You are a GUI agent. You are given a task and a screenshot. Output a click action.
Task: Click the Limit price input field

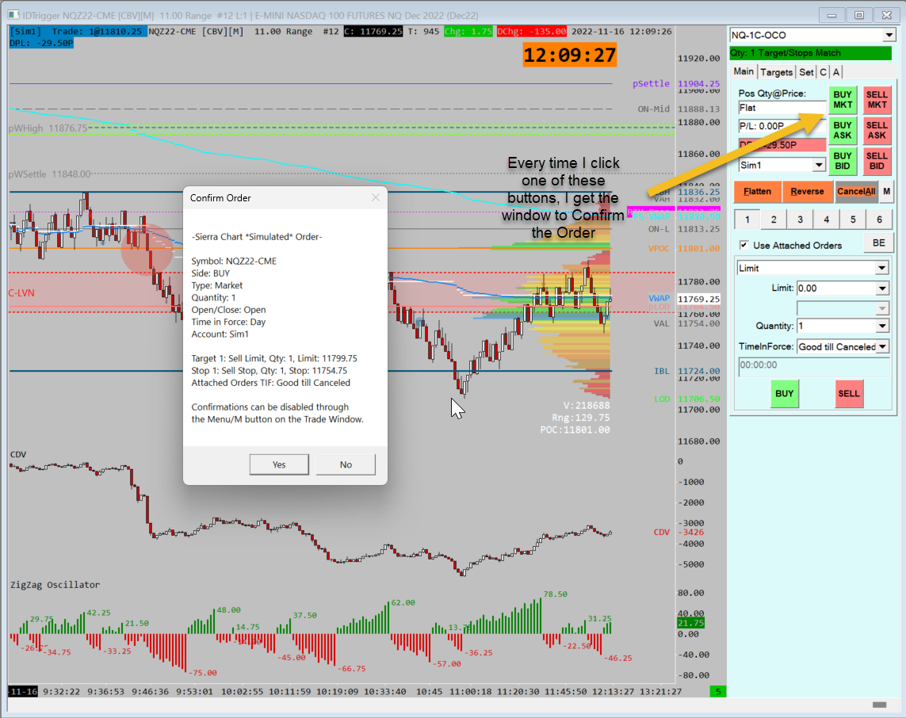click(x=836, y=288)
